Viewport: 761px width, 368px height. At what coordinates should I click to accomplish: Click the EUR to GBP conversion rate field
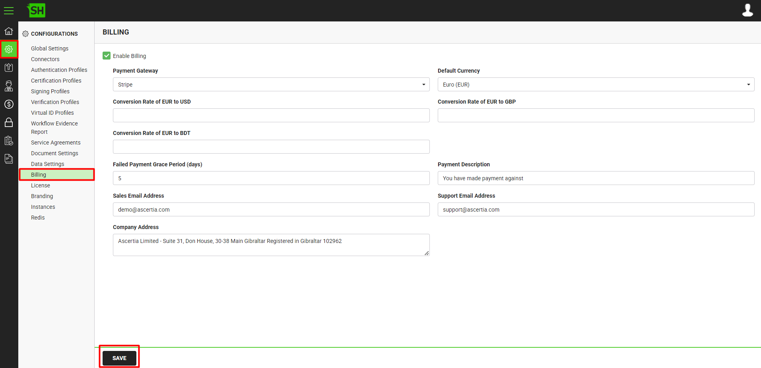596,115
